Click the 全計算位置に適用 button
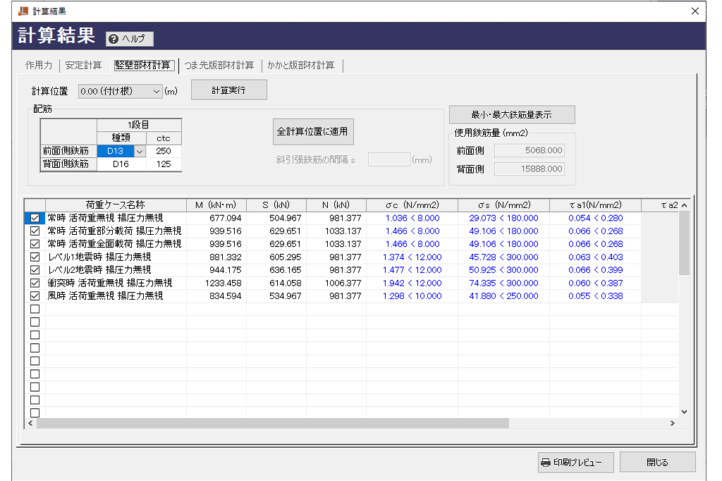 [313, 132]
